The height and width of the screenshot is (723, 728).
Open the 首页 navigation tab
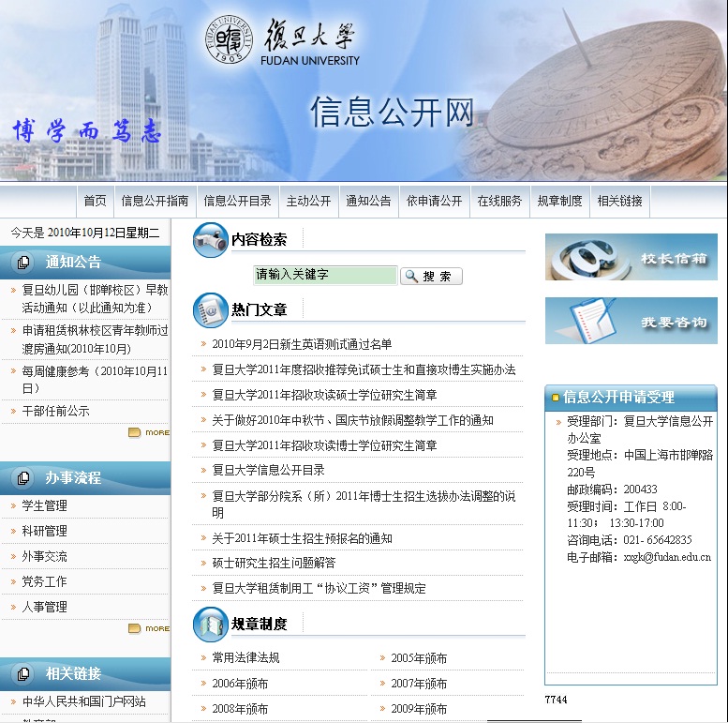(x=95, y=201)
